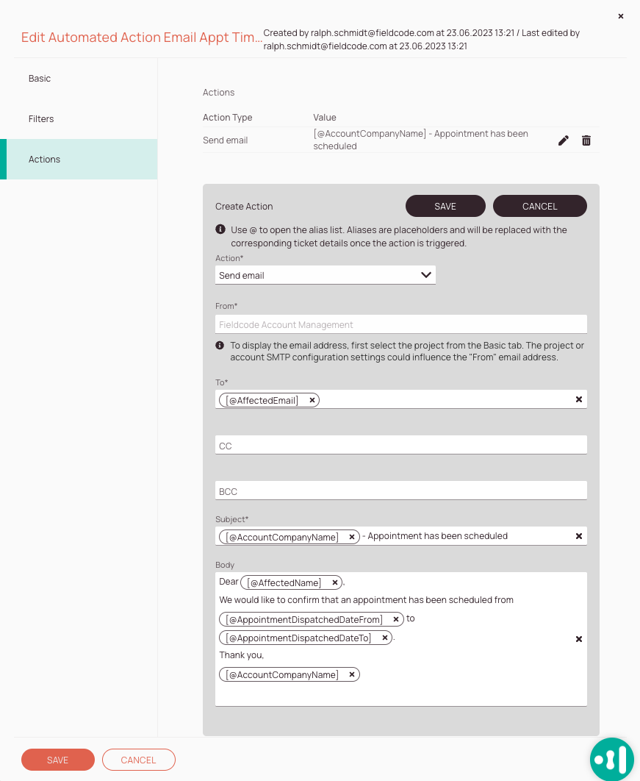Remove the AffectedEmail tag from To field

coord(312,400)
